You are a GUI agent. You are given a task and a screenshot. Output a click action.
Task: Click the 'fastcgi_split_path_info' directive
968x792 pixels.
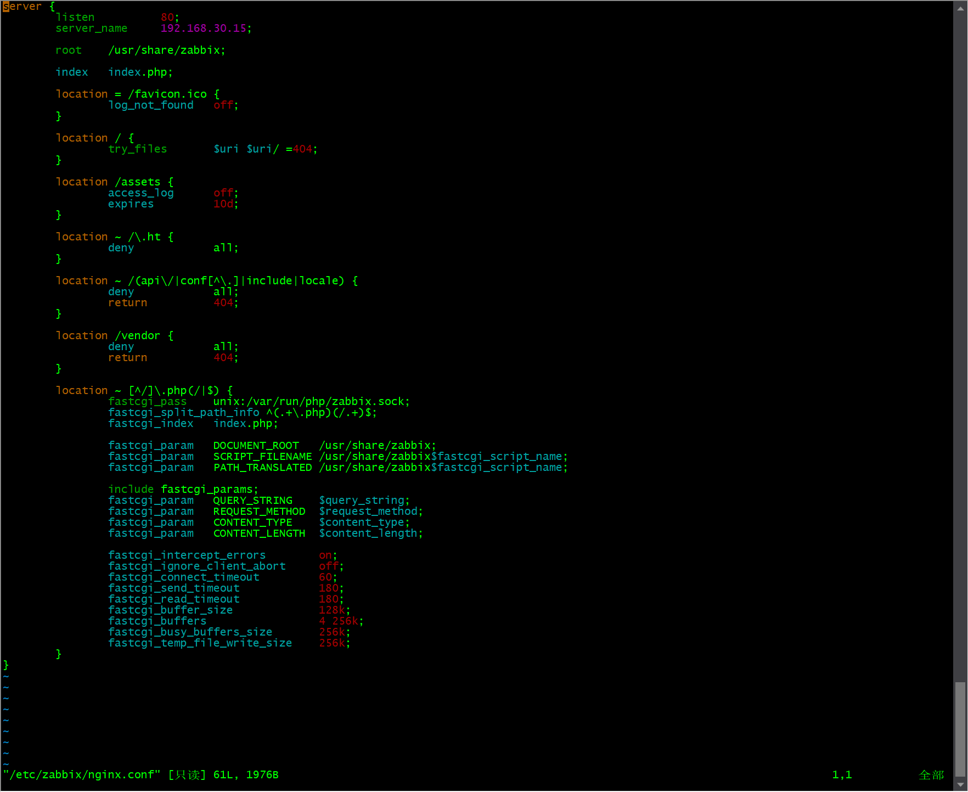184,412
